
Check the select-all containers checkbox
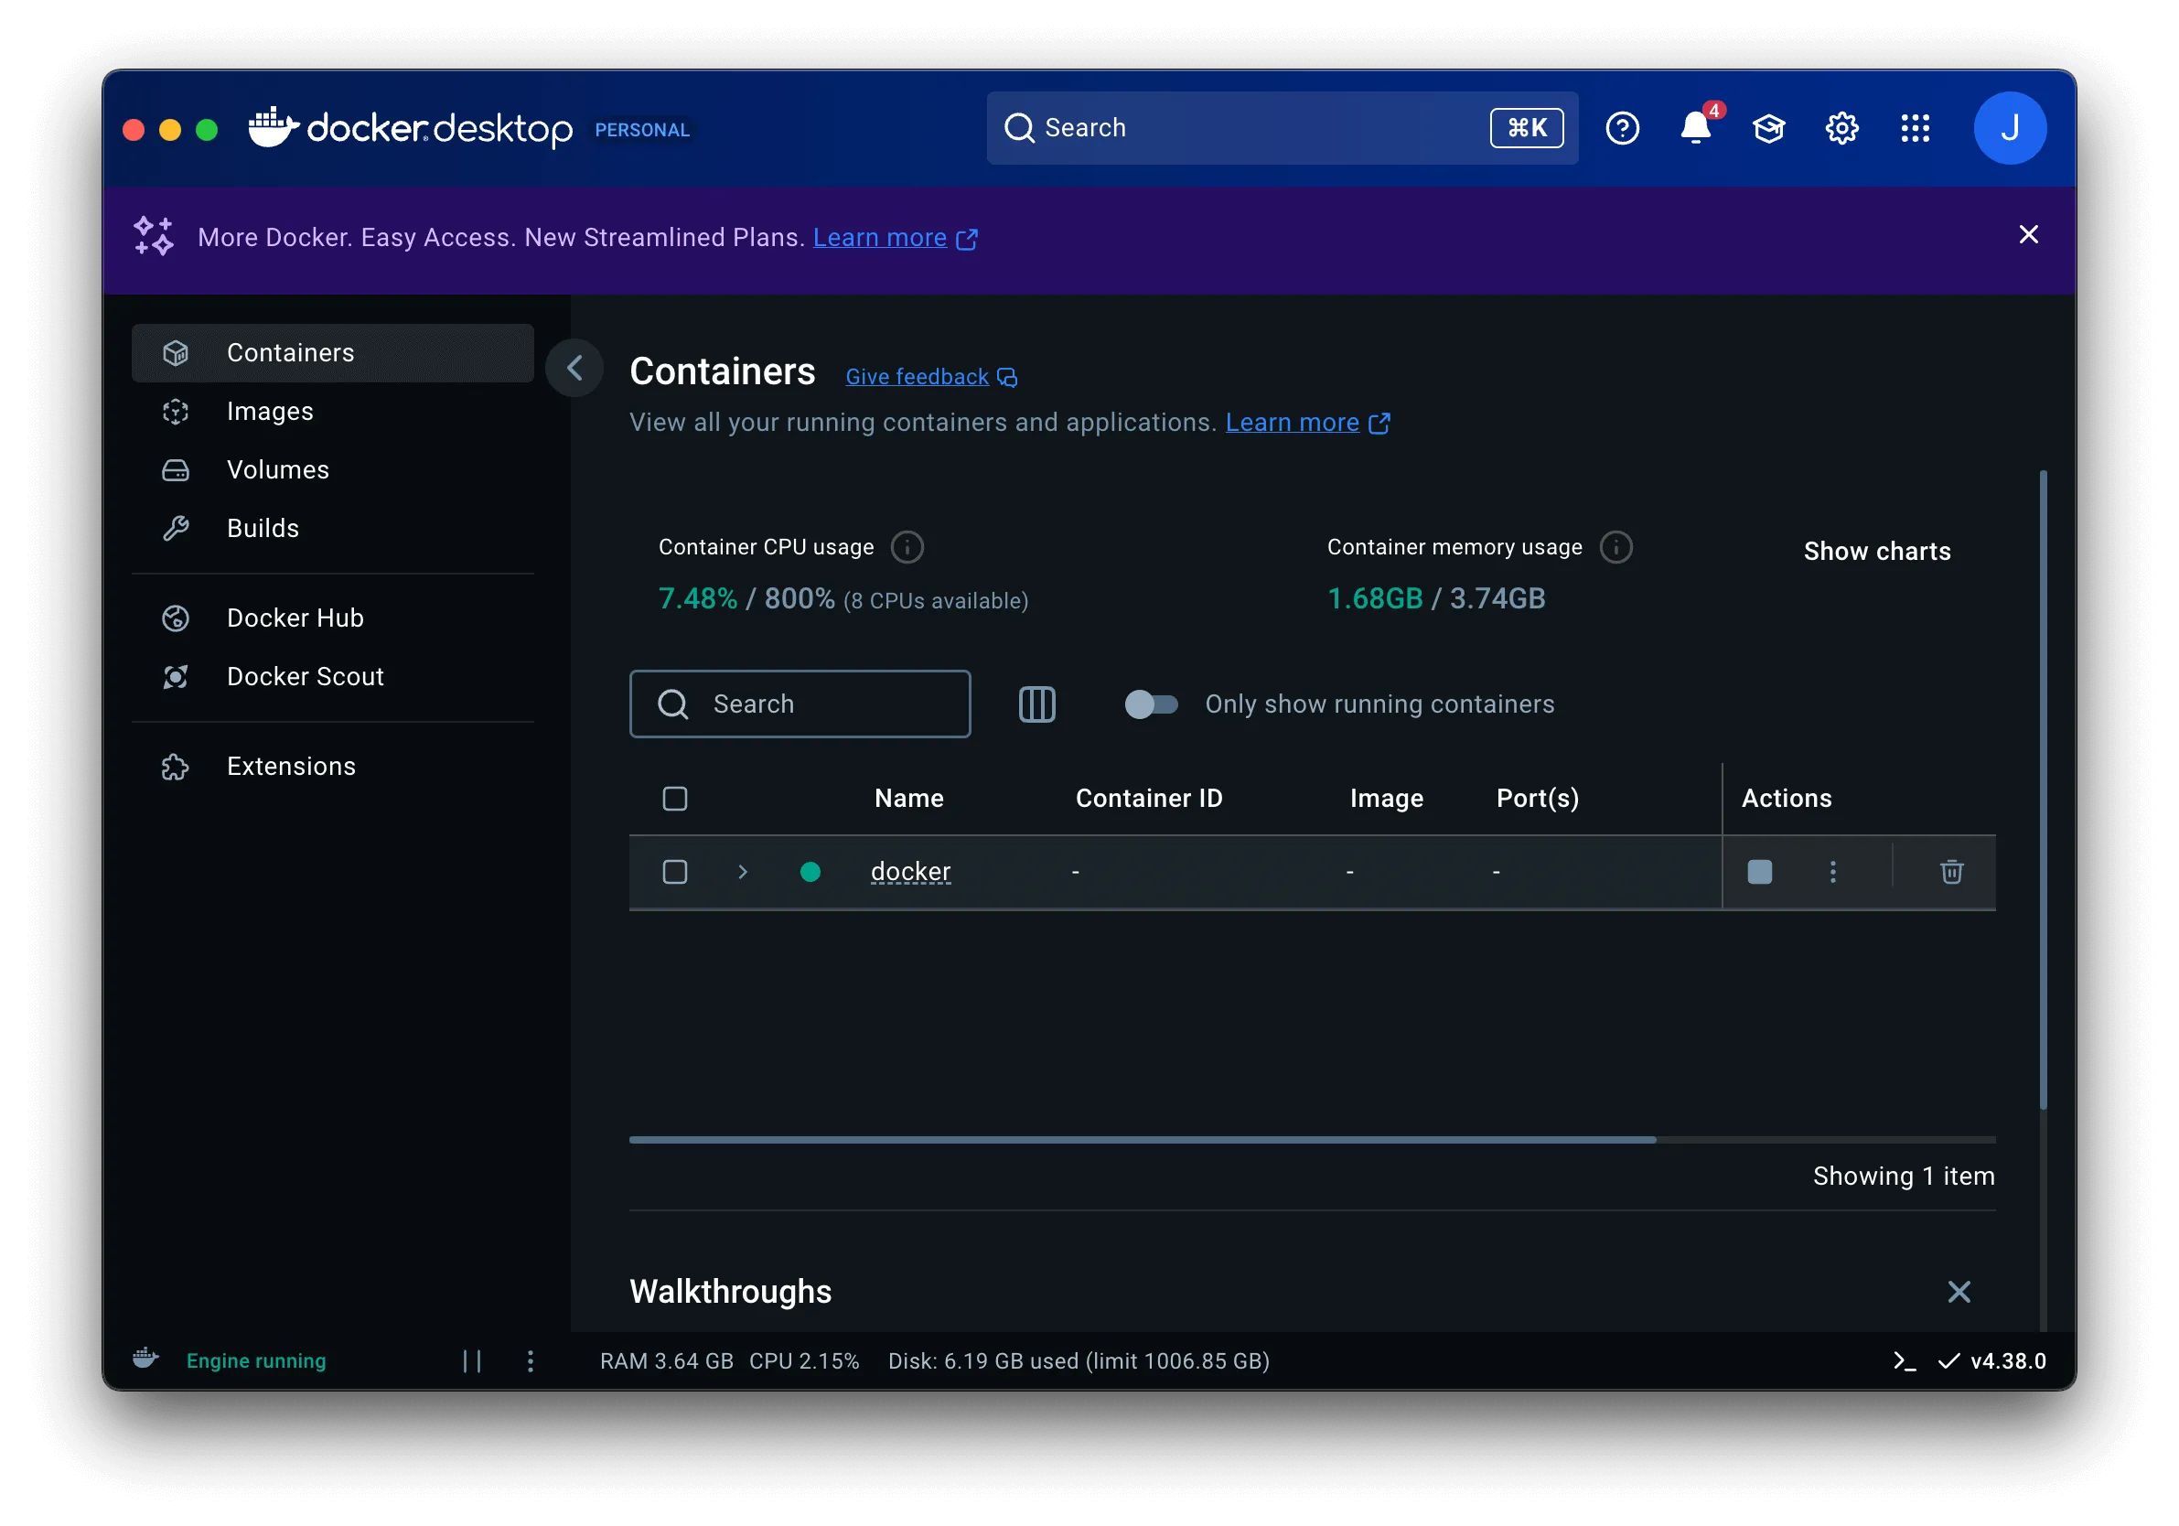tap(675, 799)
